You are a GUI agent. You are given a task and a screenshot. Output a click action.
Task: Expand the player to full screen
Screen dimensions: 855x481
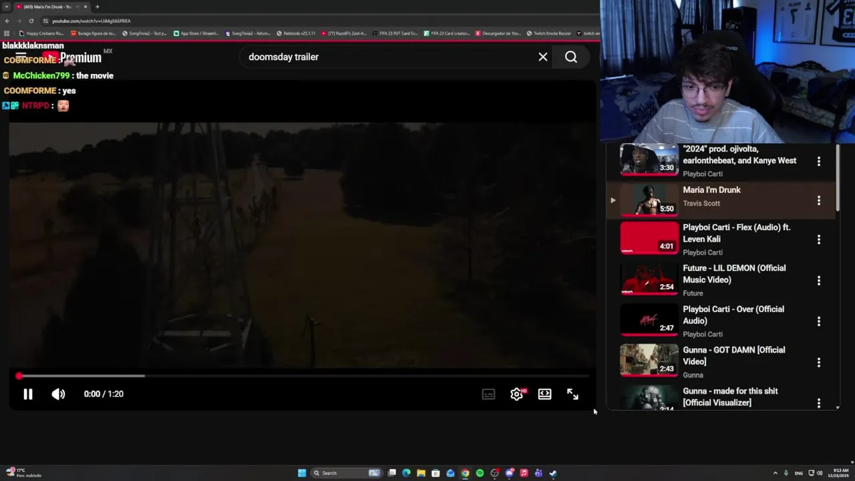point(572,394)
